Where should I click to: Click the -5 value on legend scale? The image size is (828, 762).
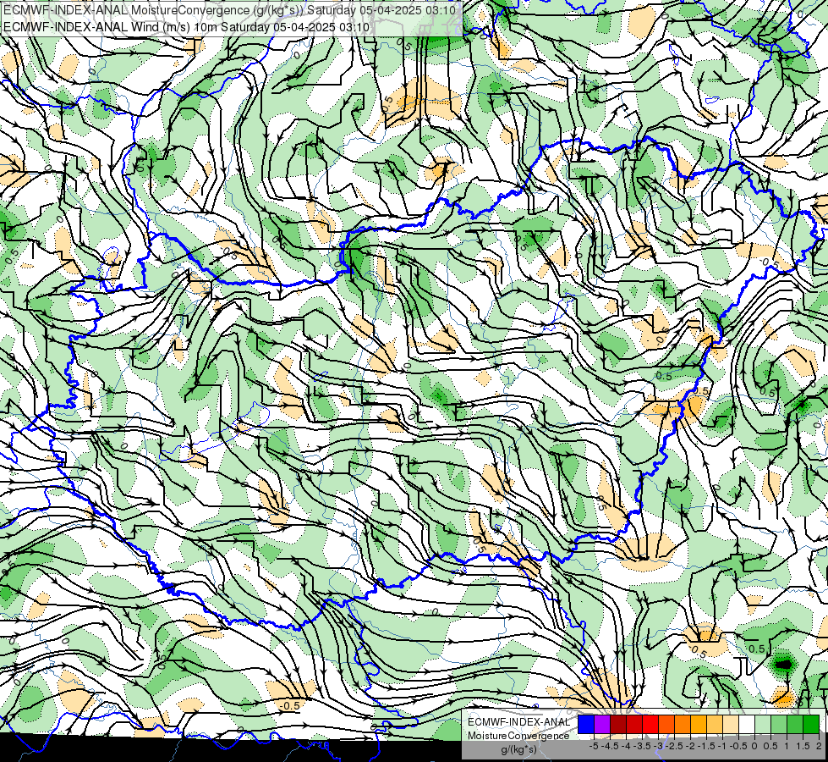click(x=594, y=746)
